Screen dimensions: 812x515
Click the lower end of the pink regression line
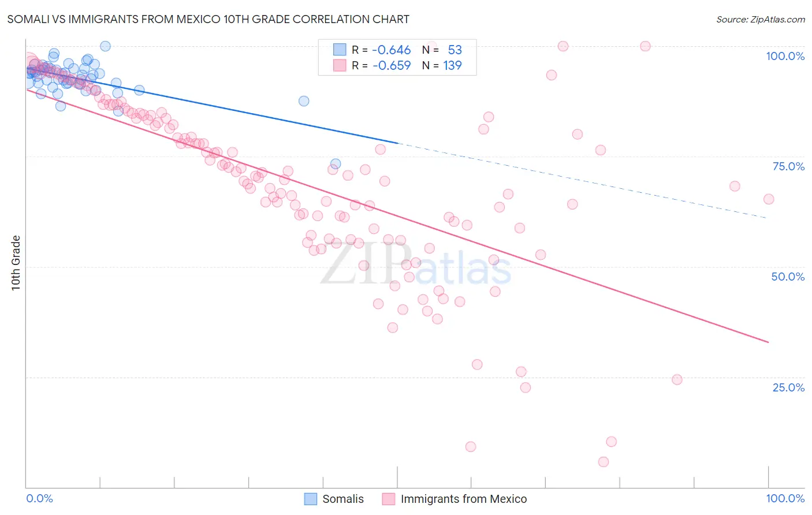[x=768, y=342]
